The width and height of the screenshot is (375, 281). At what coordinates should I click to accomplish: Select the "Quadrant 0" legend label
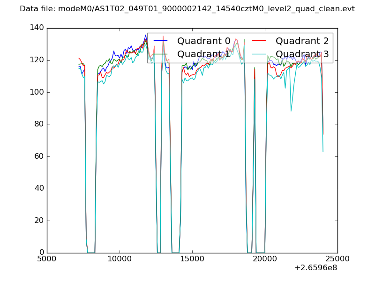tap(204, 41)
